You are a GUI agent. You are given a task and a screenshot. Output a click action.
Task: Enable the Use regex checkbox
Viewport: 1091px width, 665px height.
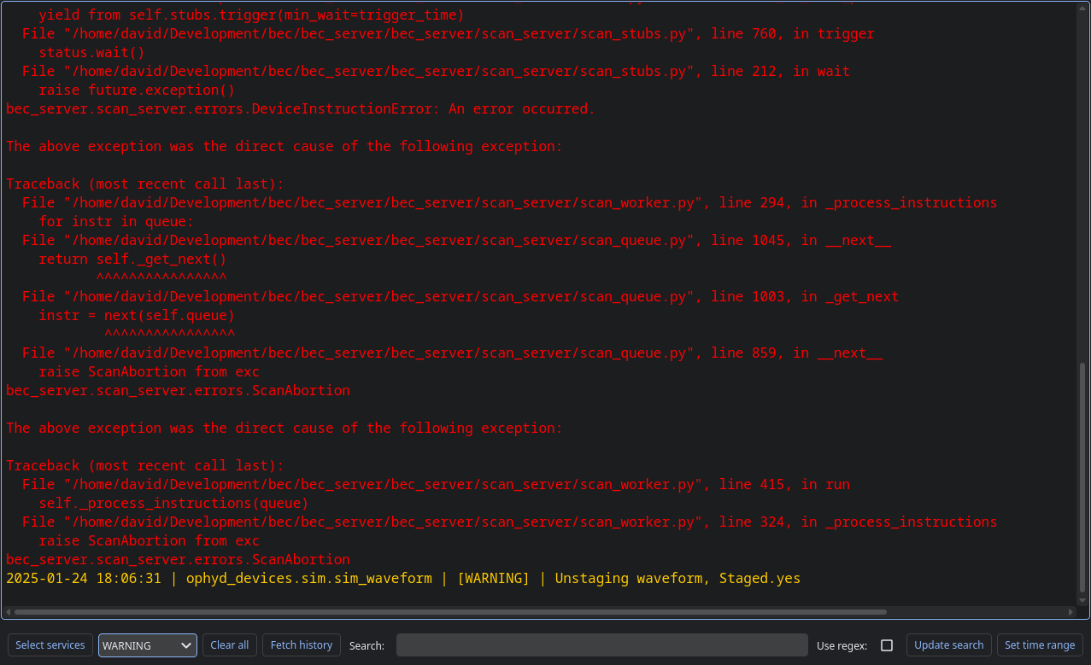tap(887, 645)
